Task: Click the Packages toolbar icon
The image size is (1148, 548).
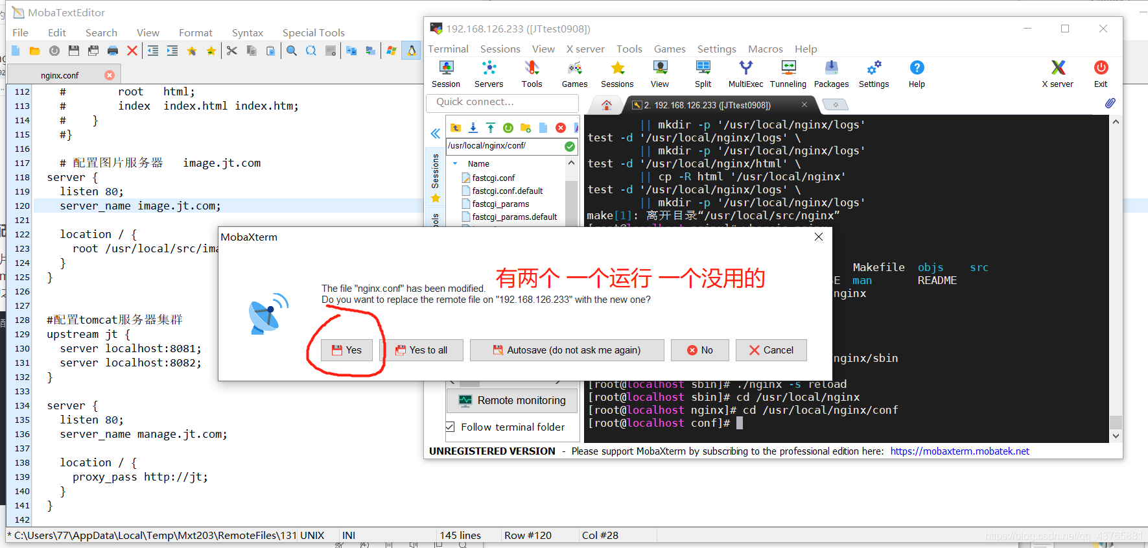Action: coord(831,74)
